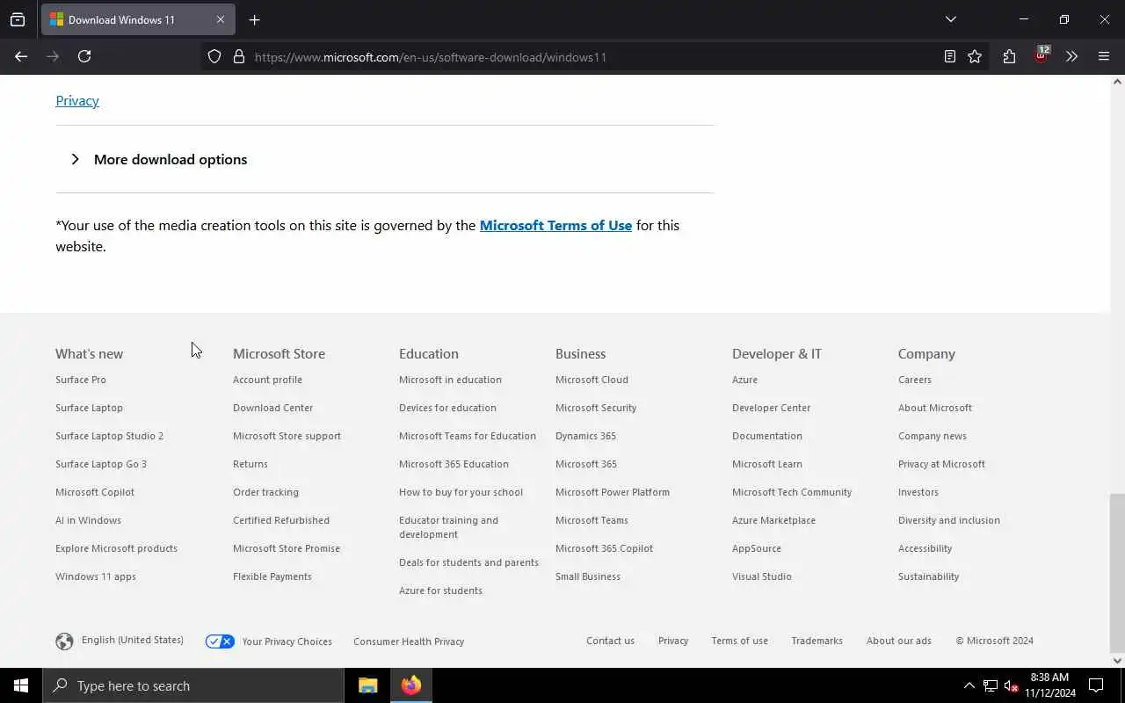Viewport: 1125px width, 703px height.
Task: Open Surface Pro footer link
Action: 81,380
